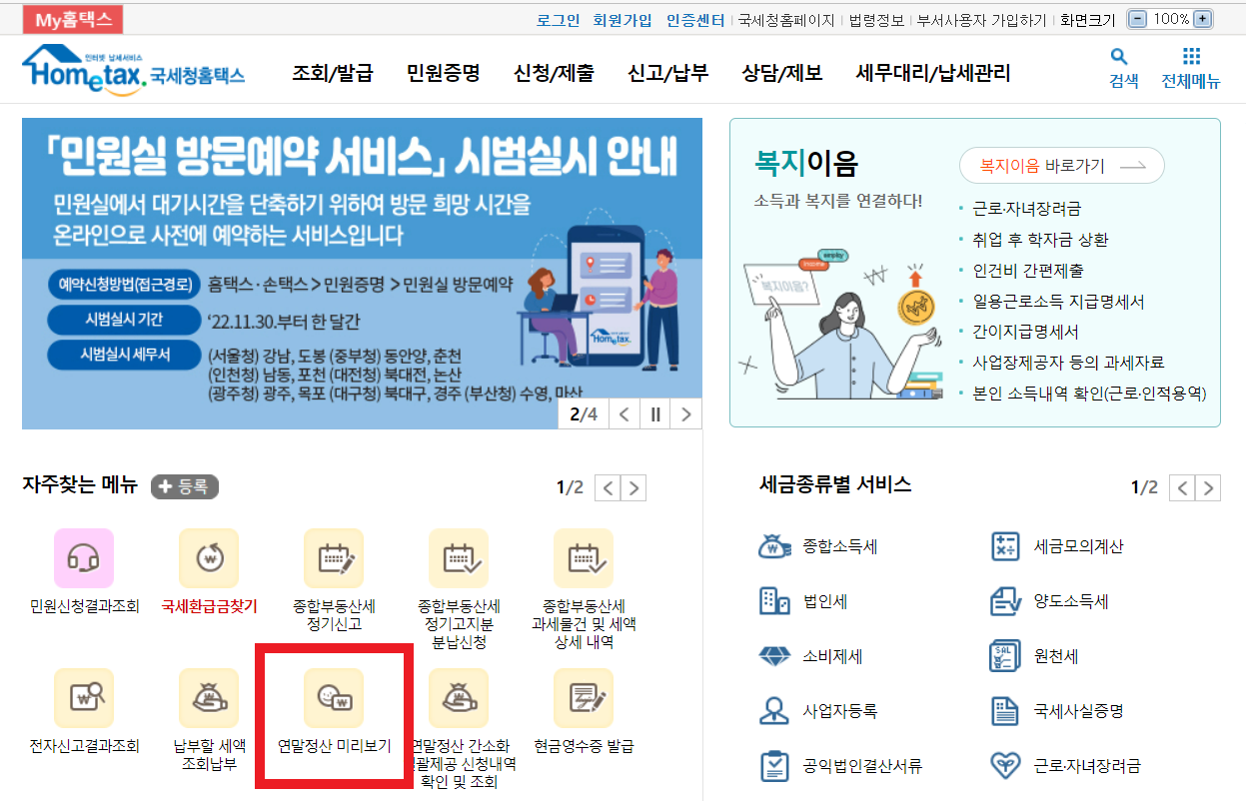
Task: Open the 전체메뉴 grid icon
Action: click(1191, 57)
